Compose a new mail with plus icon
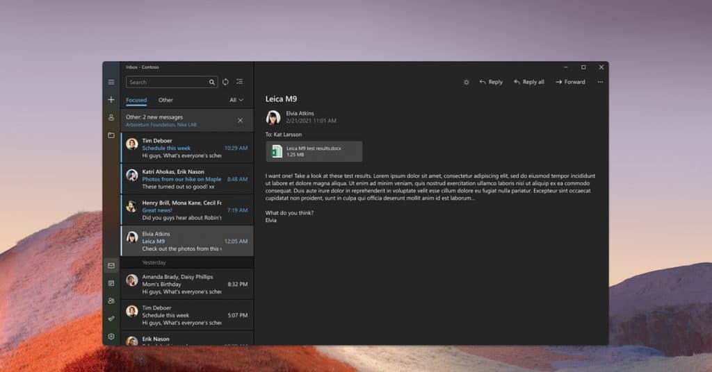The height and width of the screenshot is (372, 712). (x=111, y=100)
